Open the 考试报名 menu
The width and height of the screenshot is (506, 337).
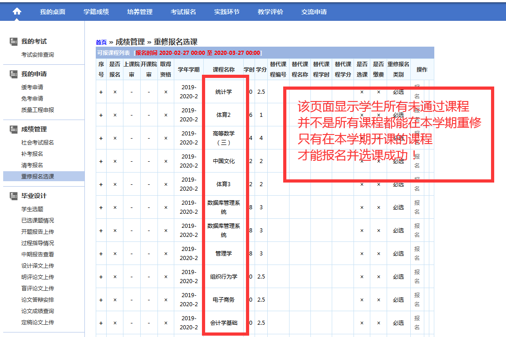click(183, 12)
